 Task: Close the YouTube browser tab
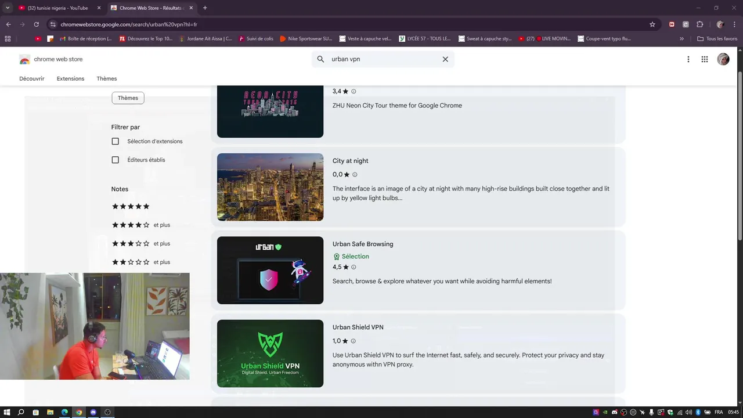pyautogui.click(x=99, y=8)
